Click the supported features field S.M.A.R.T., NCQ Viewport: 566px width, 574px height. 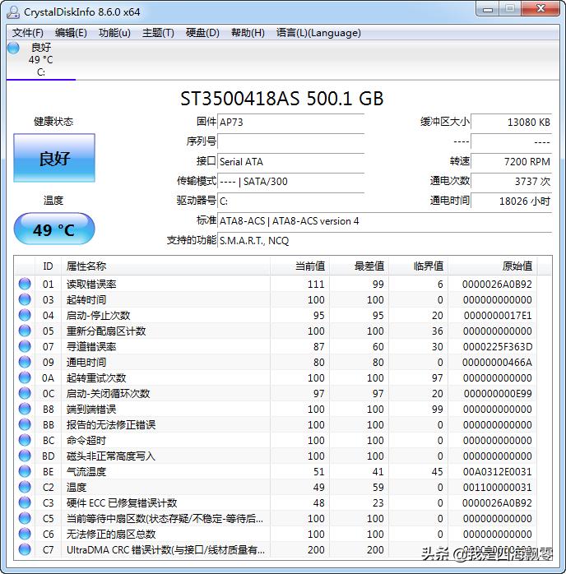[384, 240]
